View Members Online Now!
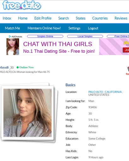The image size is (129, 161). (x=44, y=28)
